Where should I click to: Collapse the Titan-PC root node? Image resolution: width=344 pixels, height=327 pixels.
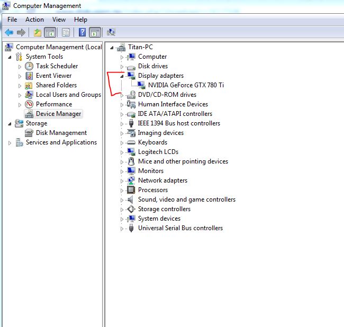coord(112,48)
